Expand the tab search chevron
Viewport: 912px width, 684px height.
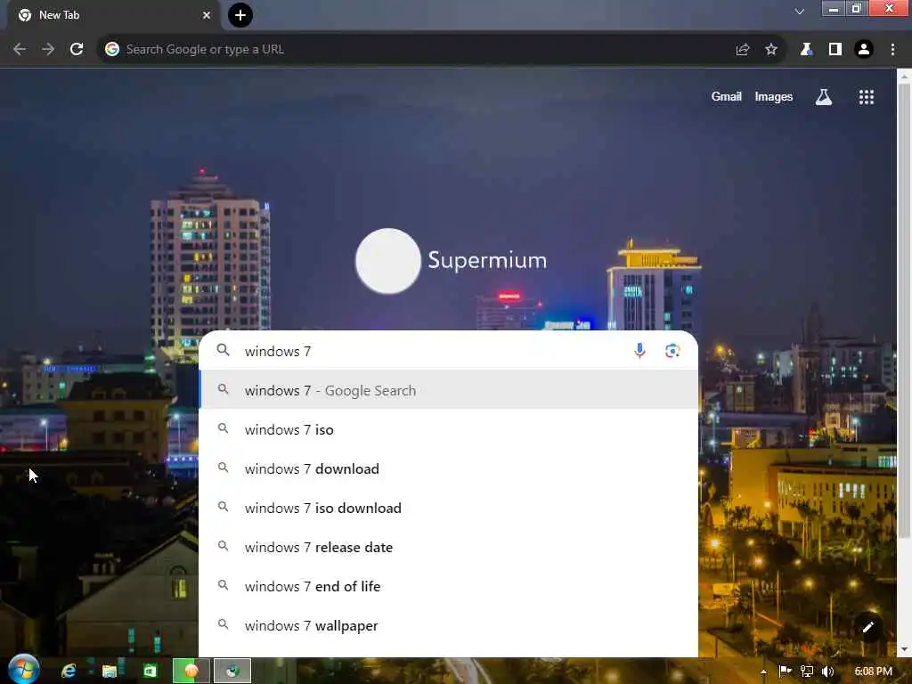click(x=800, y=12)
